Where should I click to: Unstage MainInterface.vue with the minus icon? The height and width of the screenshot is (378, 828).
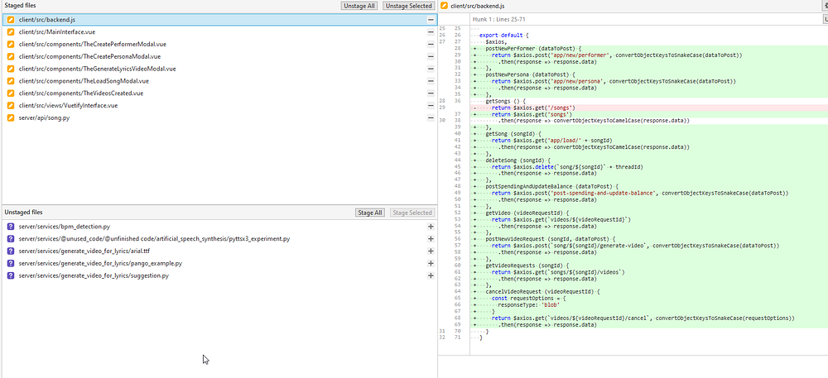431,31
